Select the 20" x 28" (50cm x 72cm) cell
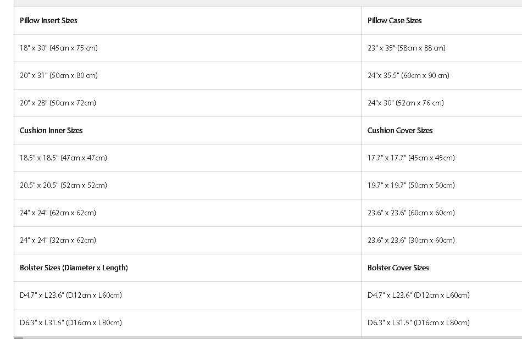Image resolution: width=522 pixels, height=339 pixels. pos(58,103)
